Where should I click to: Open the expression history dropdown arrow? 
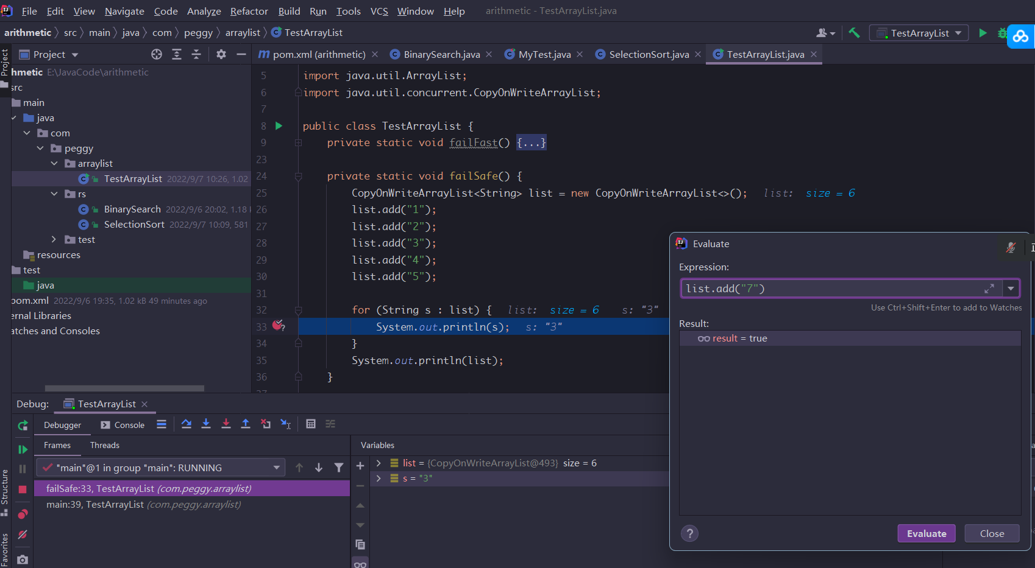coord(1011,289)
